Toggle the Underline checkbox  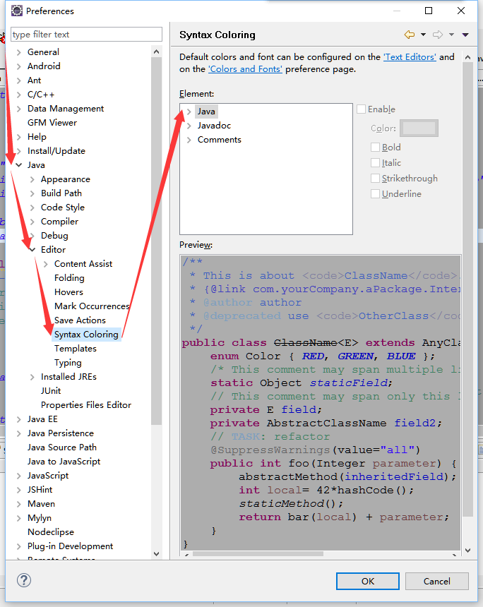click(375, 193)
